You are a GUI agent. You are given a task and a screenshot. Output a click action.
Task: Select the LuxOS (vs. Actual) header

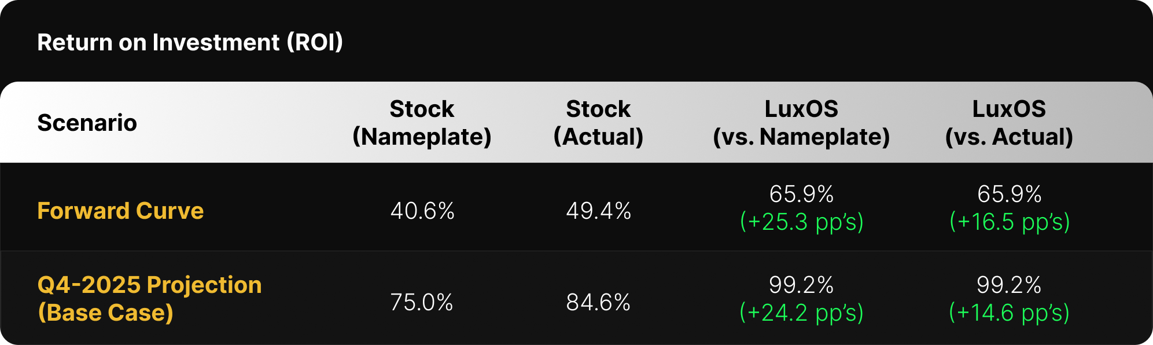tap(1009, 123)
